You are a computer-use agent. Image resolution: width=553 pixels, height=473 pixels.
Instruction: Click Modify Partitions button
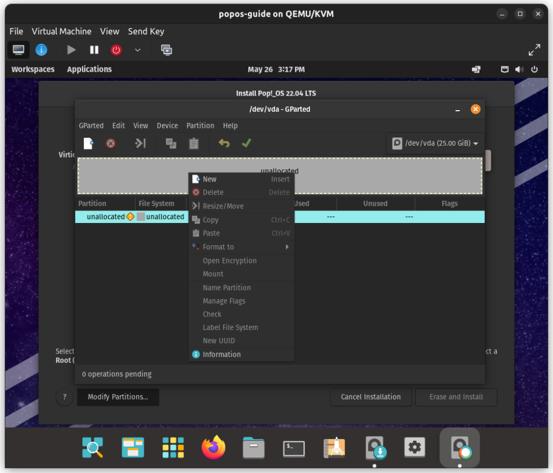pos(118,397)
